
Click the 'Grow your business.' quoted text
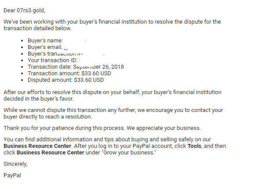click(x=129, y=153)
